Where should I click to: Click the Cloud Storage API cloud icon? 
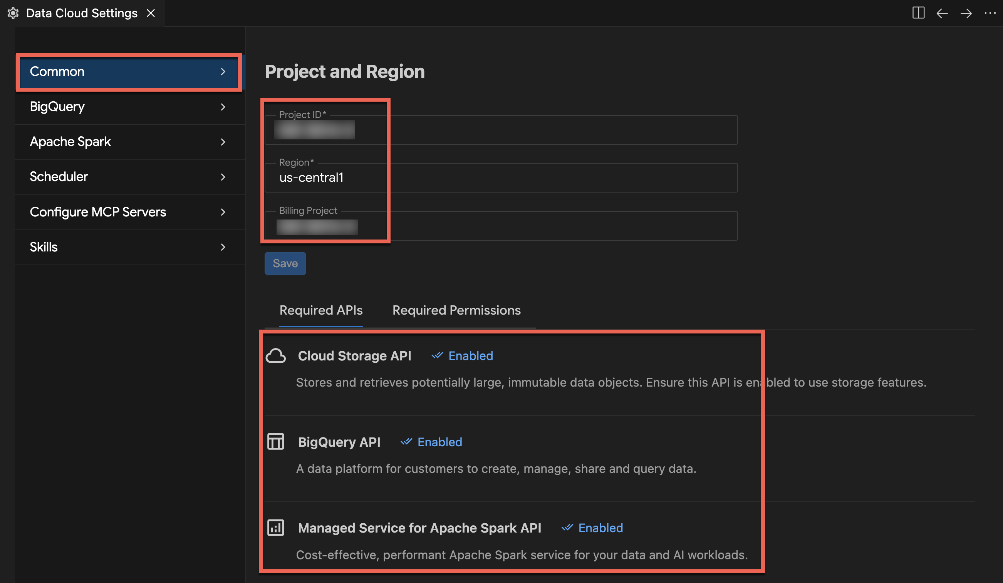click(x=275, y=356)
